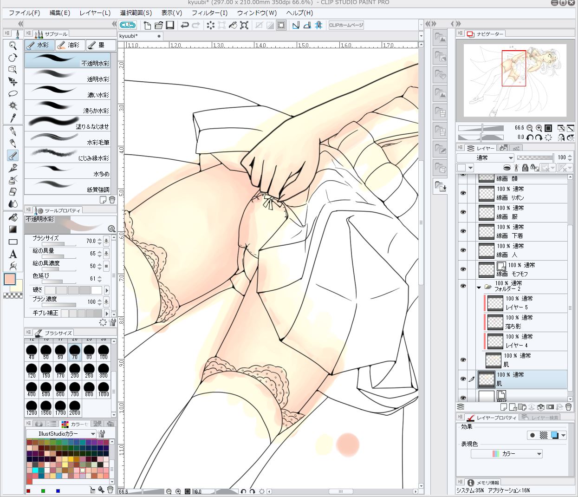Viewport: 578px width, 497px height.
Task: Adjust the ブラシサイズ slider
Action: coord(59,244)
